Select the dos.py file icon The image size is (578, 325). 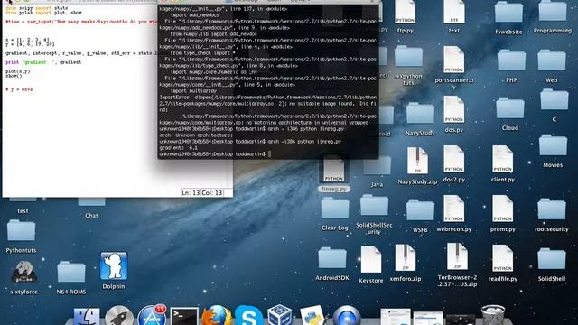[453, 109]
